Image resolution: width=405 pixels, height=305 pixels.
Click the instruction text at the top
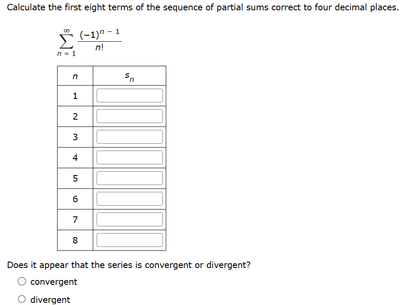tap(202, 7)
